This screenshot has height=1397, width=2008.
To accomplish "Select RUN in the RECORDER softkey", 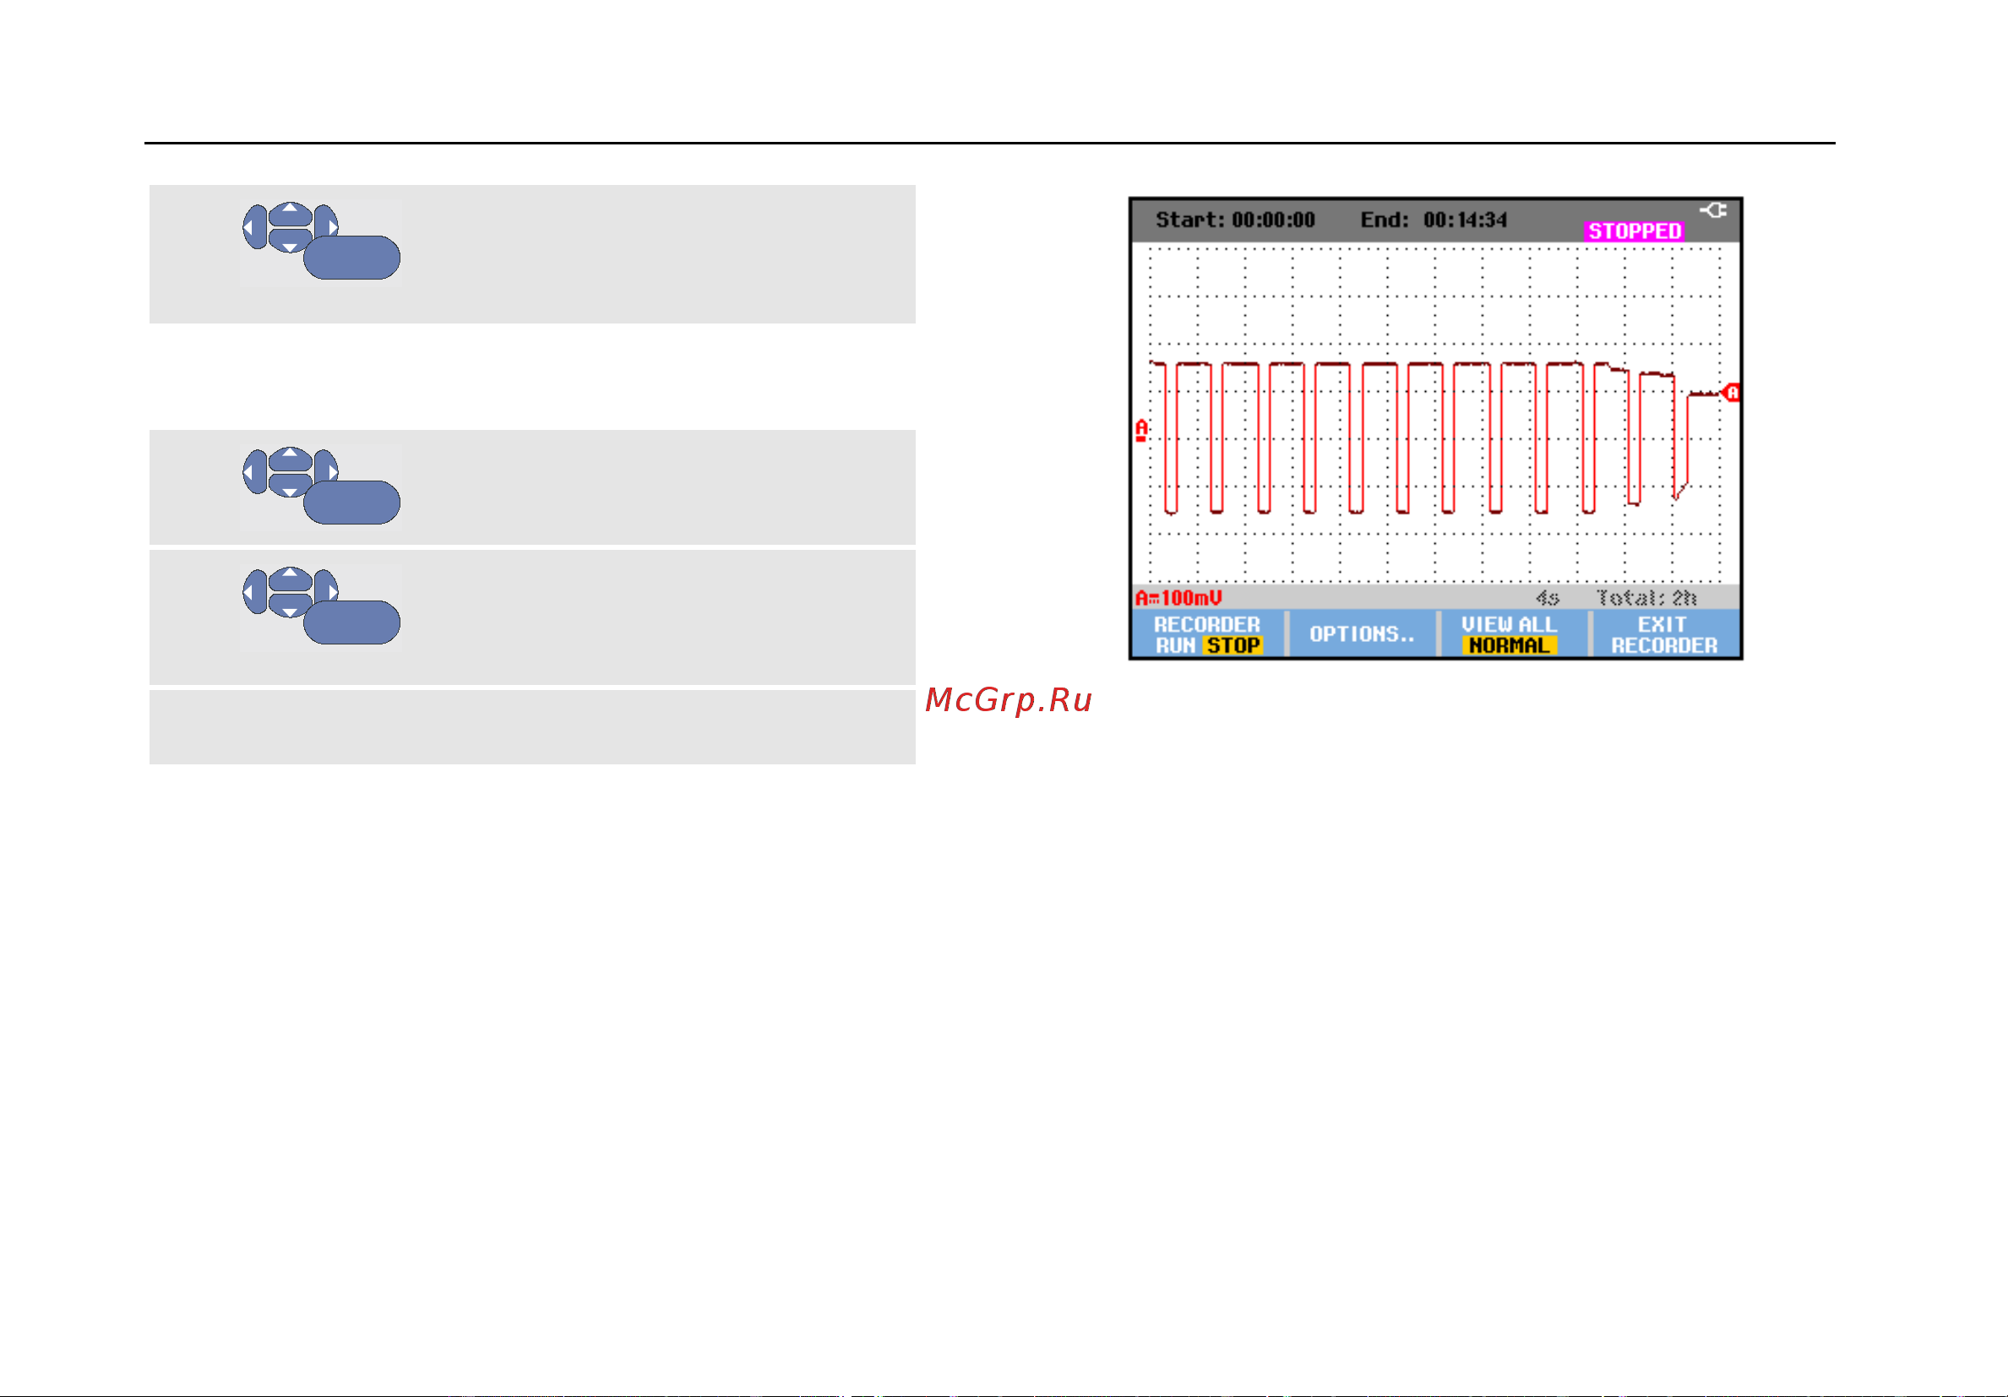I will 1174,645.
